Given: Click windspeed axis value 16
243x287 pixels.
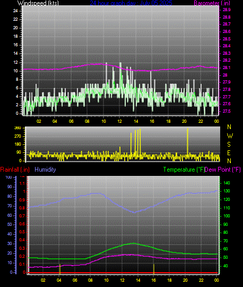Looking at the screenshot, I should coord(15,45).
